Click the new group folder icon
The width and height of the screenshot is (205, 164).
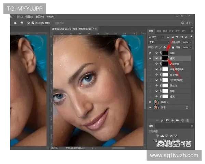point(178,120)
